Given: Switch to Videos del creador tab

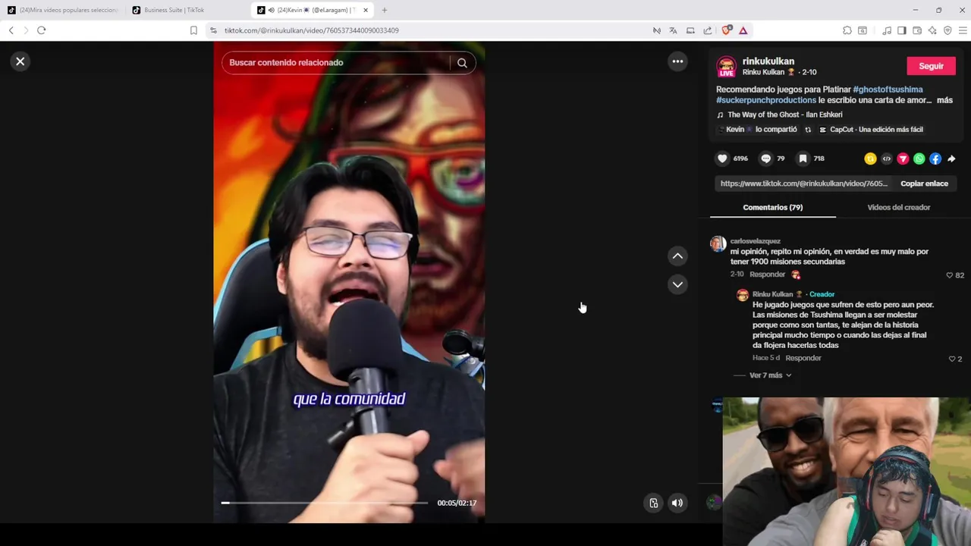Looking at the screenshot, I should [x=898, y=207].
